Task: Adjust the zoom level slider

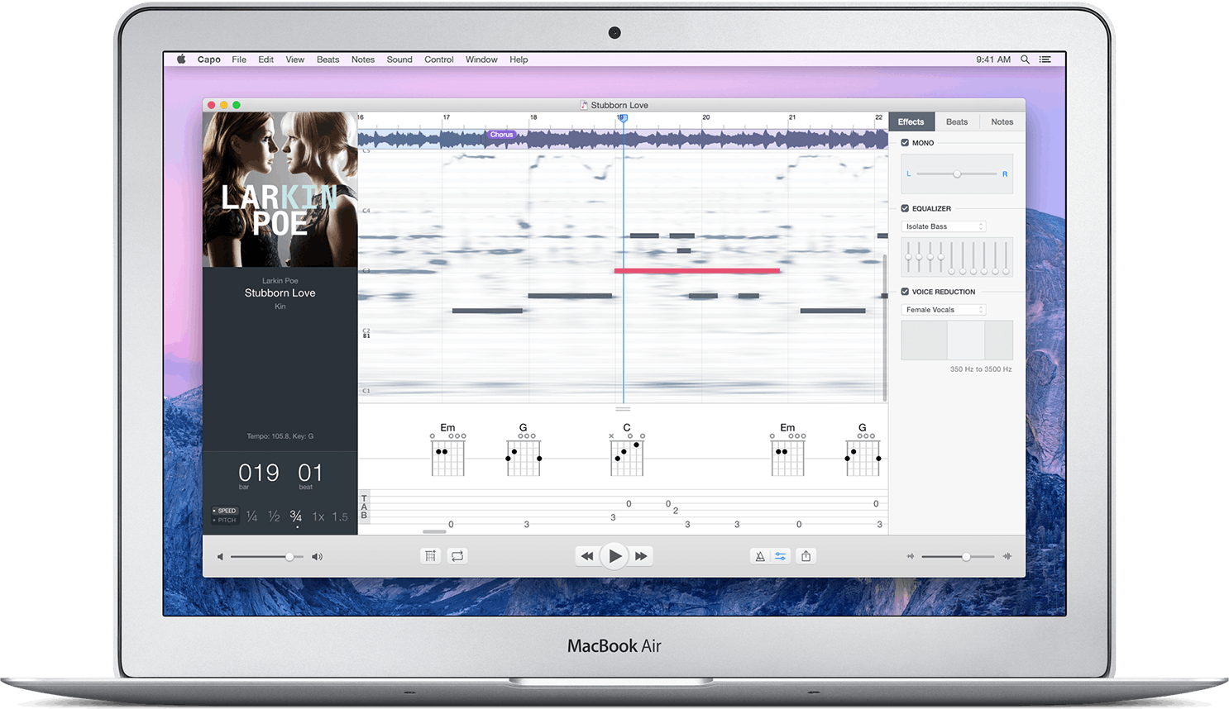Action: point(958,556)
